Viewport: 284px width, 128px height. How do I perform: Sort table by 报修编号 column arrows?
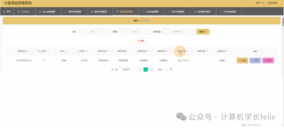(28, 51)
